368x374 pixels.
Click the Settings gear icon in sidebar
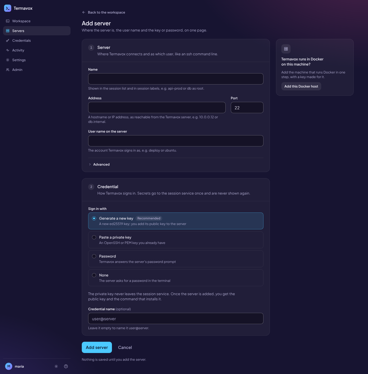coord(8,60)
